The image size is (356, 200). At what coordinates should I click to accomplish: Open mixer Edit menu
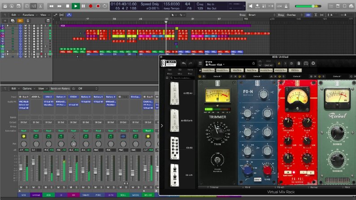pyautogui.click(x=14, y=88)
